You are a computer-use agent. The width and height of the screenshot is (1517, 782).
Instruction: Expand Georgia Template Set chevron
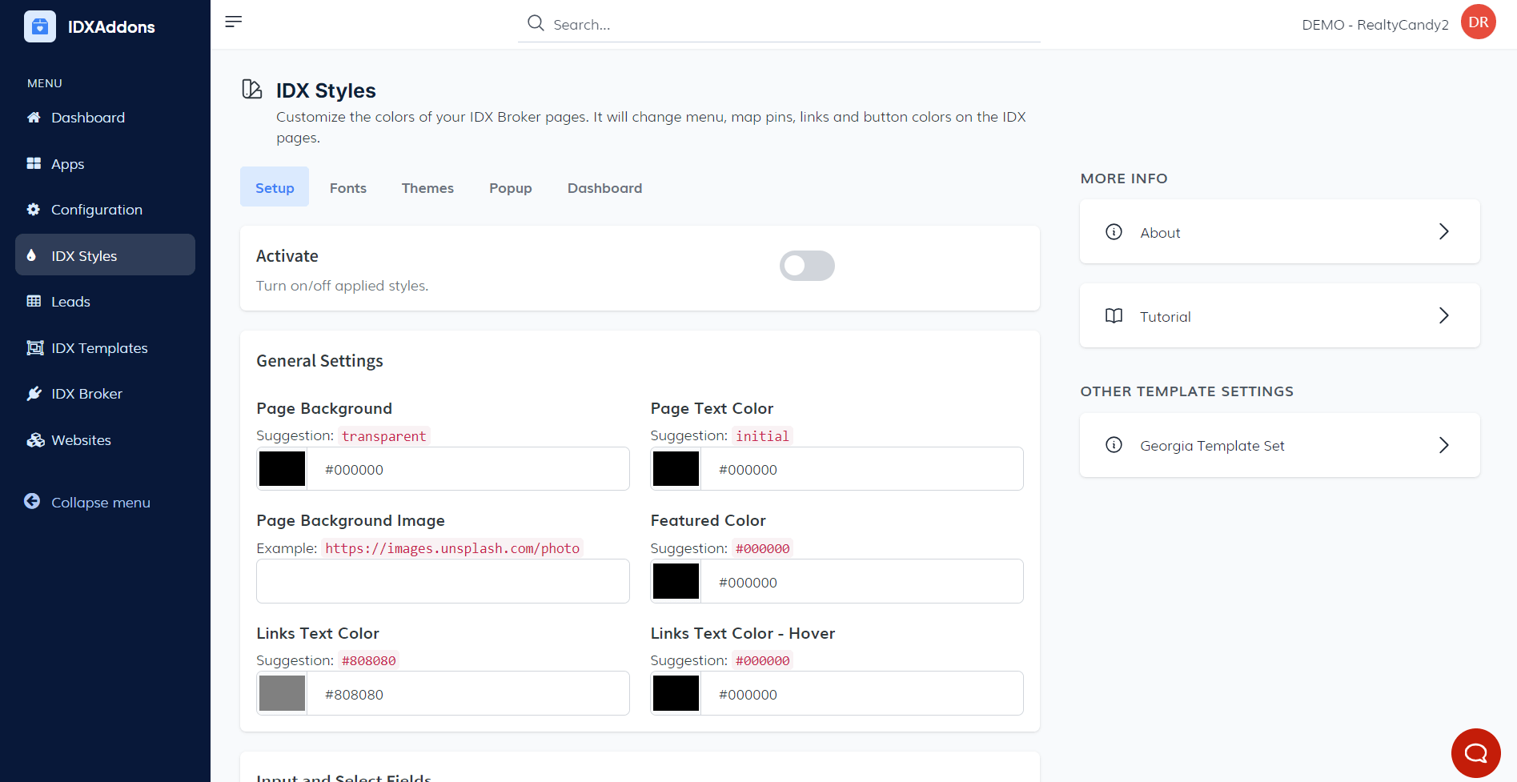pyautogui.click(x=1443, y=446)
